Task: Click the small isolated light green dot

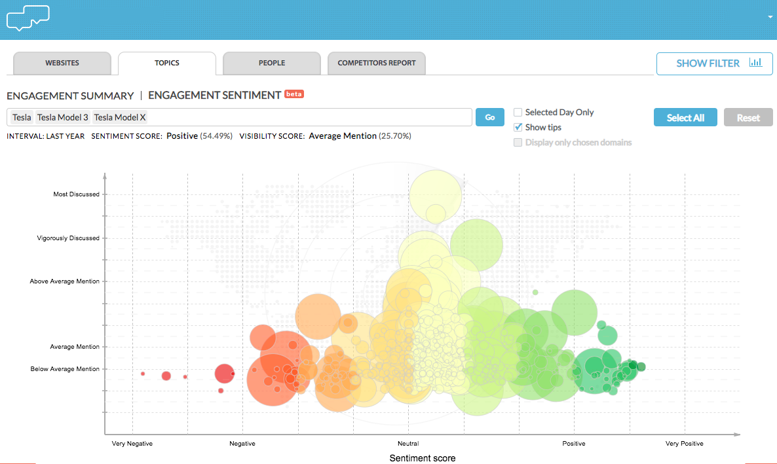Action: [535, 293]
